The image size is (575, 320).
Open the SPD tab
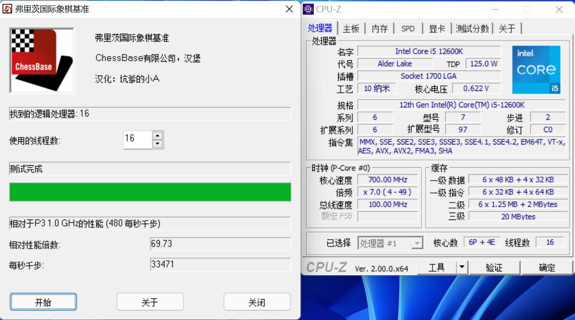point(408,28)
